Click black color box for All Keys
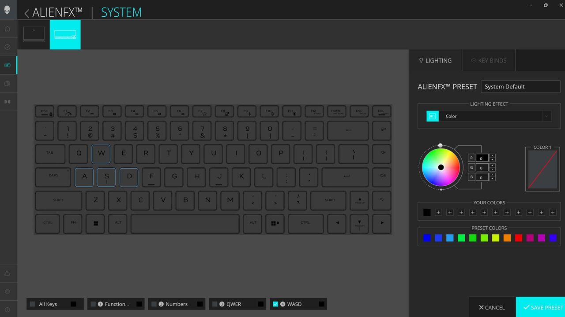 pyautogui.click(x=74, y=304)
